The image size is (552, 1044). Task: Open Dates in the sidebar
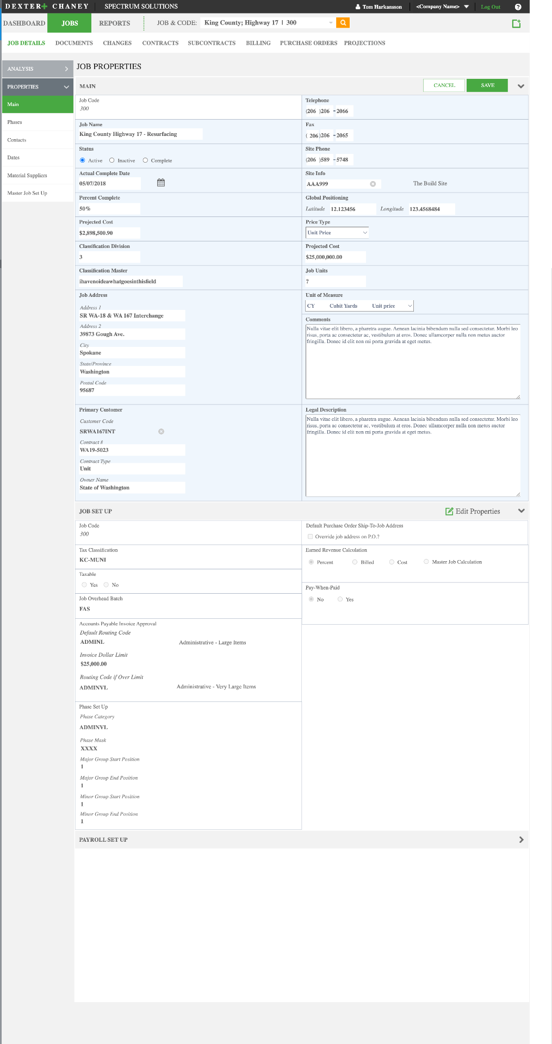coord(38,158)
